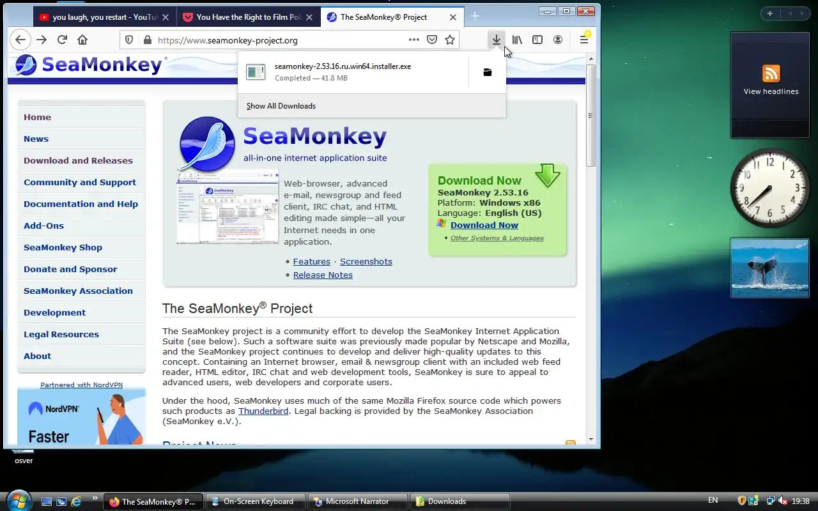
Task: Open containing folder of downloaded installer
Action: [487, 72]
